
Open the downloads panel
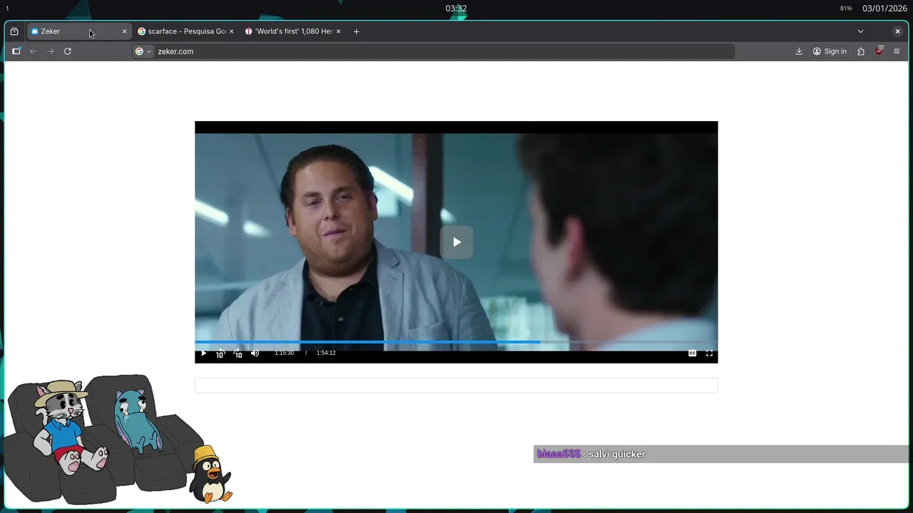[799, 51]
